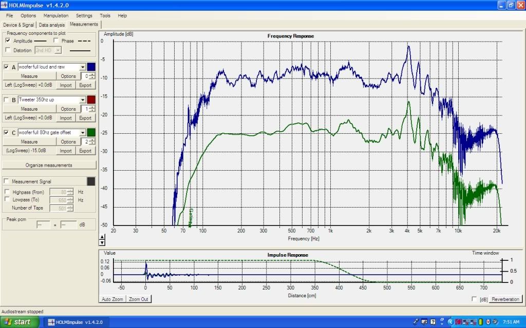Open the File menu
526x328 pixels.
(x=9, y=15)
